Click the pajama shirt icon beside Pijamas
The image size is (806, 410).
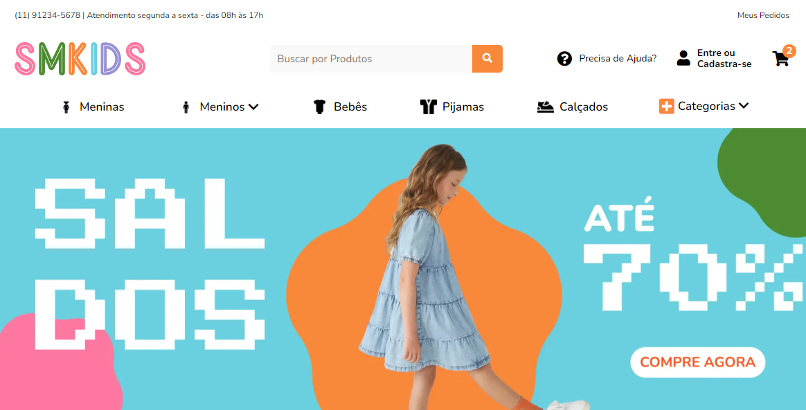pyautogui.click(x=428, y=106)
